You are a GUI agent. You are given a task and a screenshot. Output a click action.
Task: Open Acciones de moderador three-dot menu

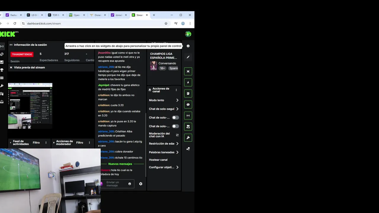click(89, 143)
